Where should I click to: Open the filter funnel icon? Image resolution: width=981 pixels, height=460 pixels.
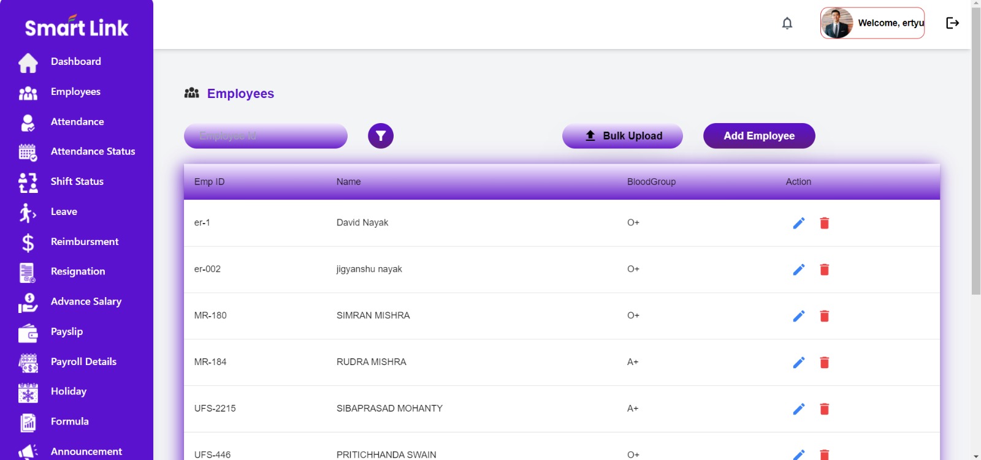[381, 136]
